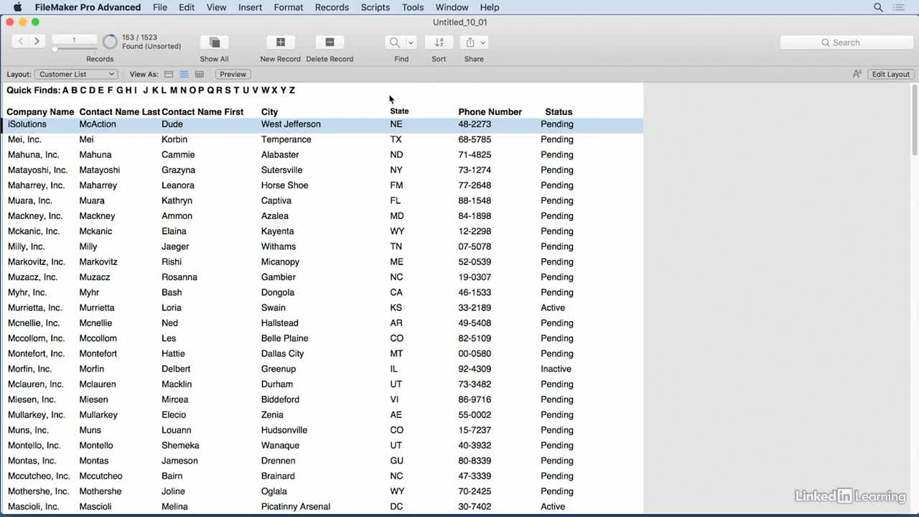Click Quick Find letter S

click(228, 90)
